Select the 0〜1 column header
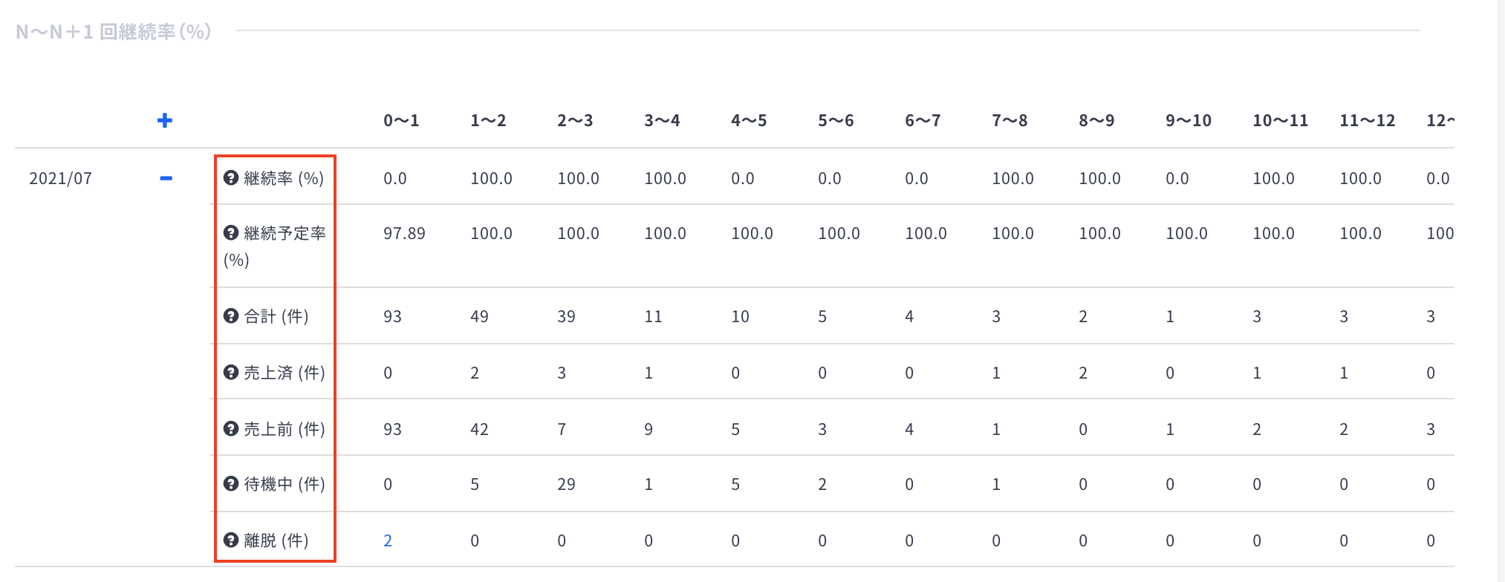 click(401, 120)
